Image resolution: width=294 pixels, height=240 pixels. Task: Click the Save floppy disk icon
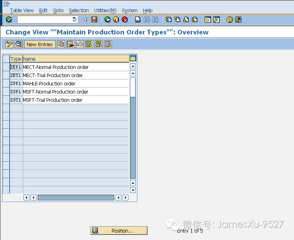point(94,19)
